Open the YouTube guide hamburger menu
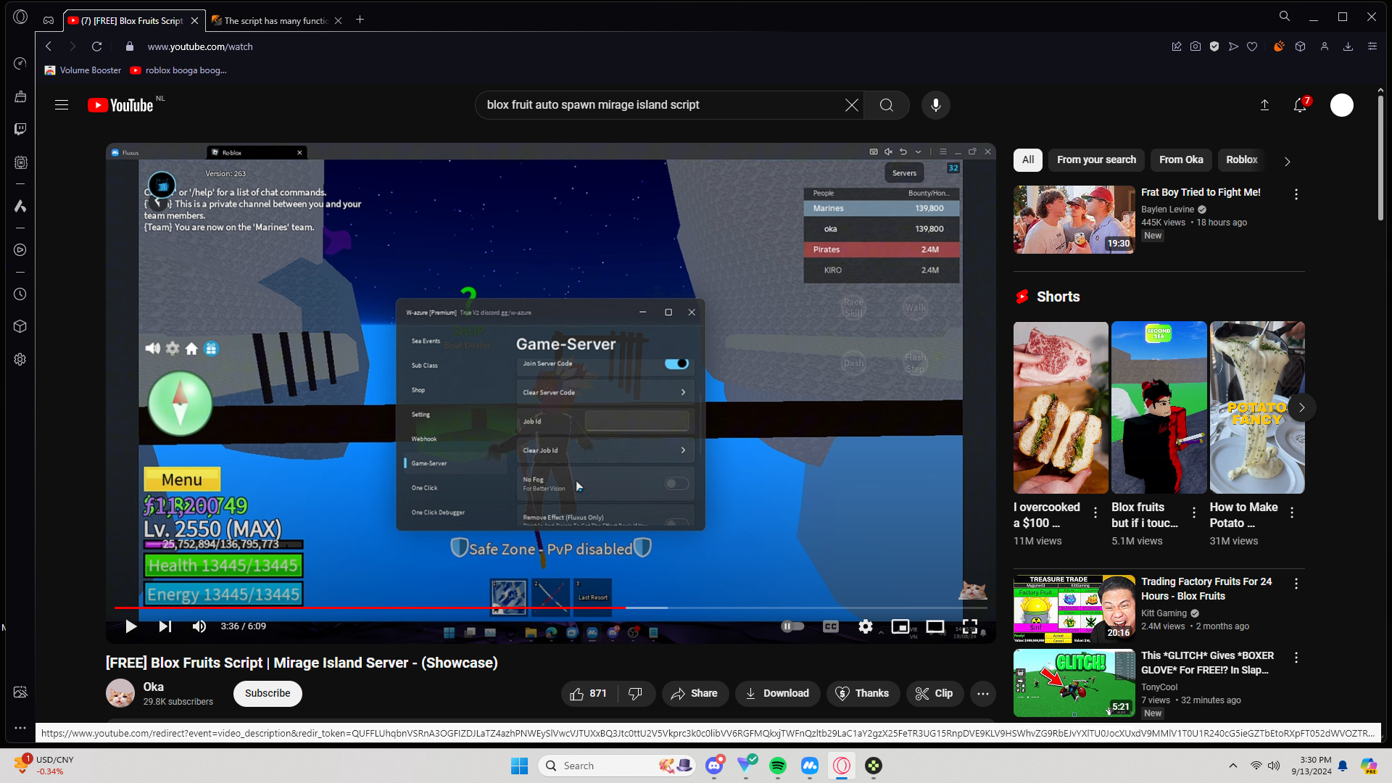 pyautogui.click(x=62, y=105)
